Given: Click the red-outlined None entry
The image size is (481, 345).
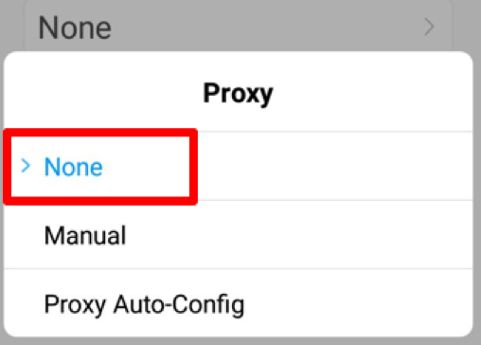Looking at the screenshot, I should coord(100,167).
